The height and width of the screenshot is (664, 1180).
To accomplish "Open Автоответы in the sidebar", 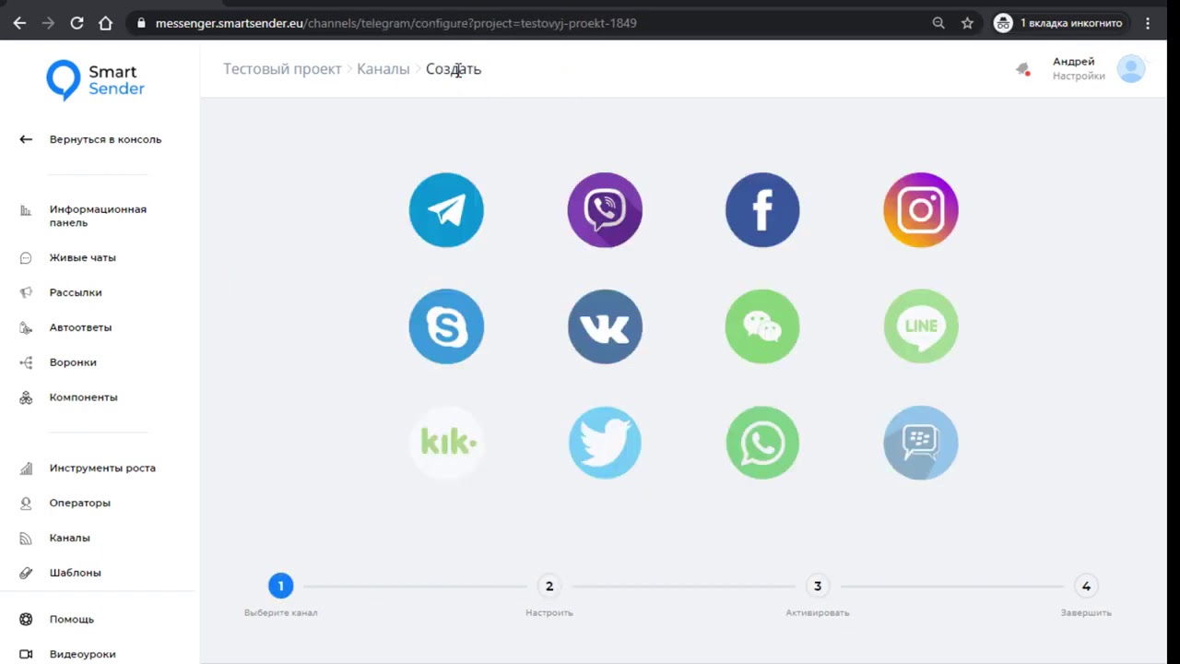I will point(66,327).
